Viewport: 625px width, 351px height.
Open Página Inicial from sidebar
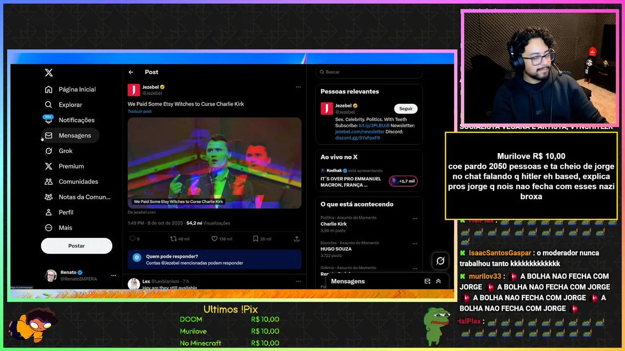tap(71, 89)
